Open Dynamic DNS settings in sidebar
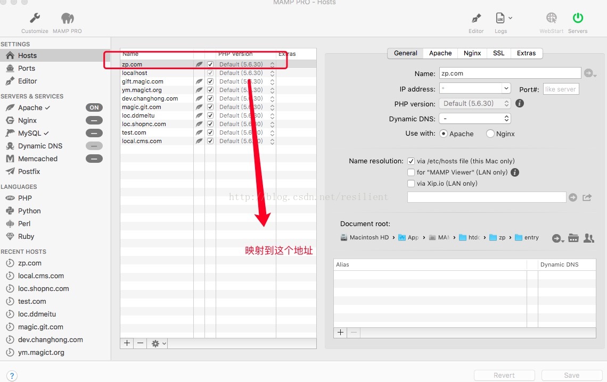 pos(40,146)
